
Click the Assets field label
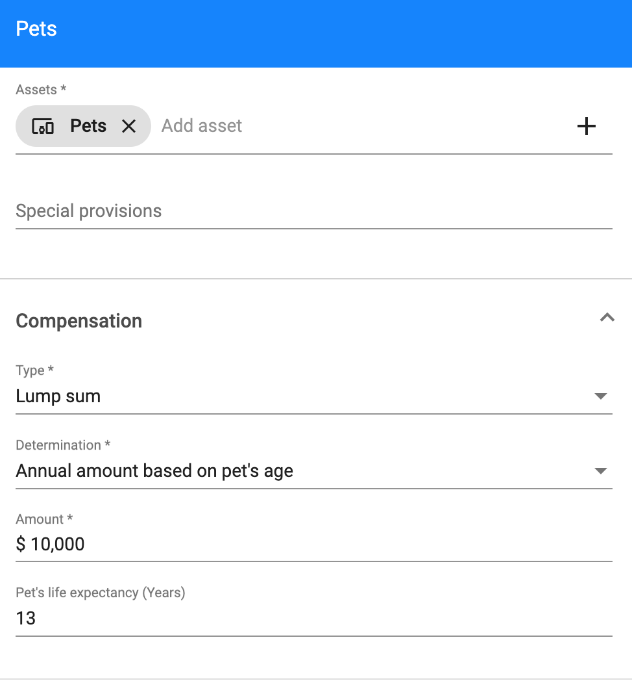point(41,90)
